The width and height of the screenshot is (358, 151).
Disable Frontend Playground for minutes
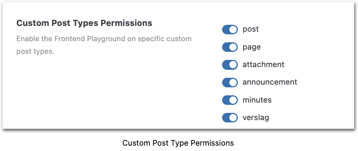pos(230,100)
